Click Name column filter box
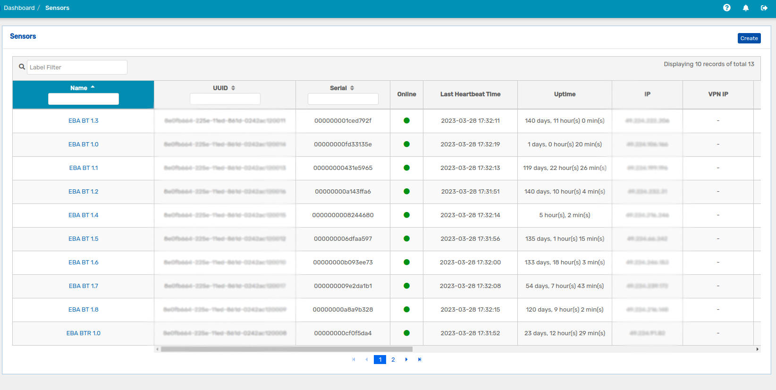Image resolution: width=776 pixels, height=390 pixels. [x=84, y=99]
